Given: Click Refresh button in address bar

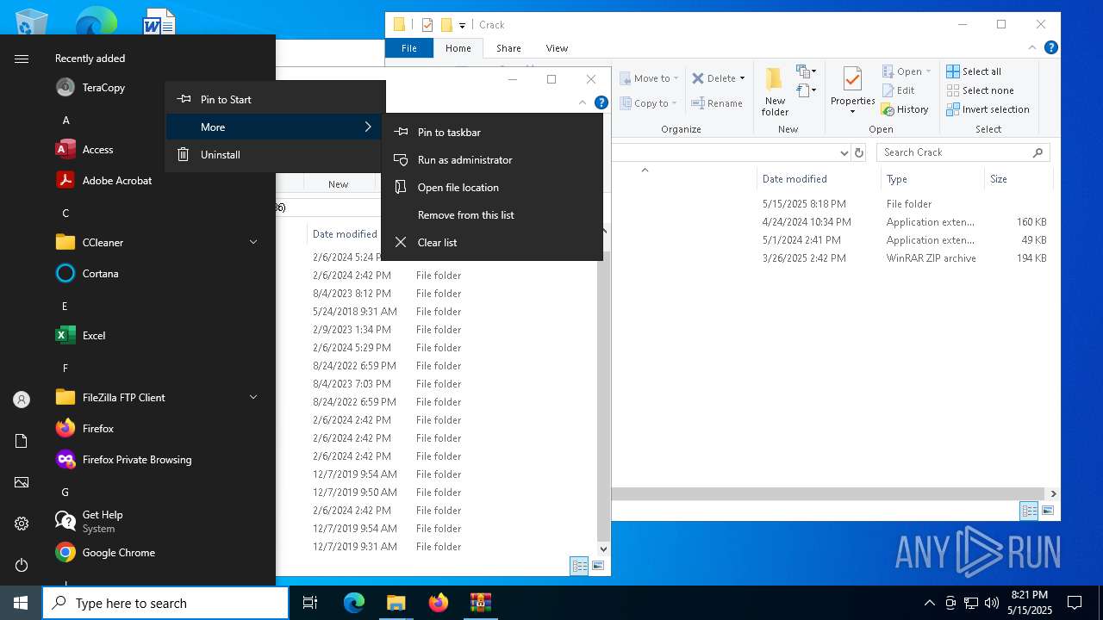Looking at the screenshot, I should coord(858,152).
